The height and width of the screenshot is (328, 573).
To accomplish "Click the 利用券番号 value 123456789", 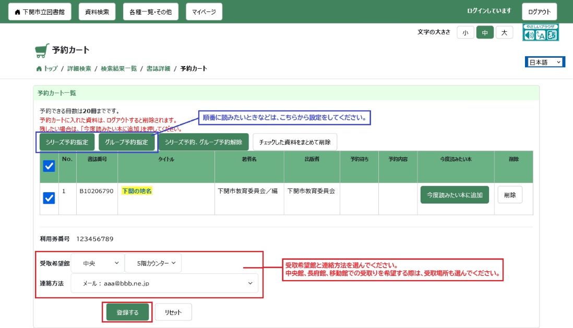I will click(95, 239).
